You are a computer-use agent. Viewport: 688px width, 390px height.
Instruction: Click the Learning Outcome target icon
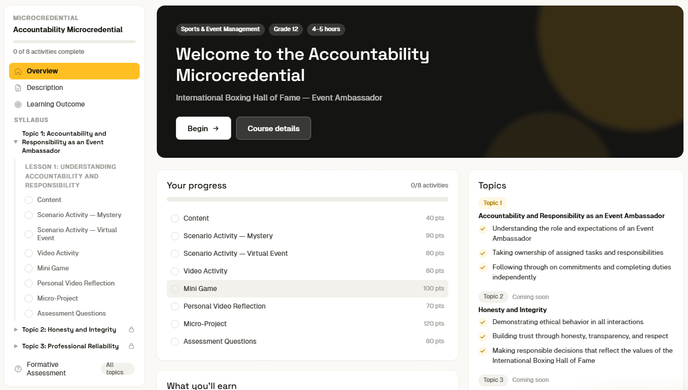18,105
